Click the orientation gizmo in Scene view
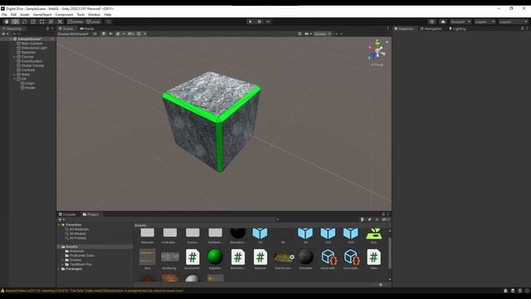The height and width of the screenshot is (299, 531). point(377,51)
